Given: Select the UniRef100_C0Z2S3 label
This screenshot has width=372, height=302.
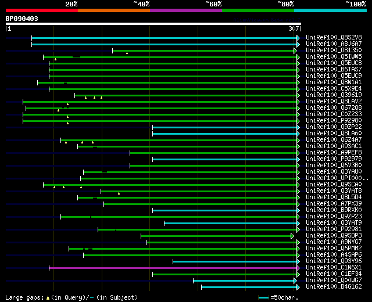Looking at the screenshot, I should (334, 114).
